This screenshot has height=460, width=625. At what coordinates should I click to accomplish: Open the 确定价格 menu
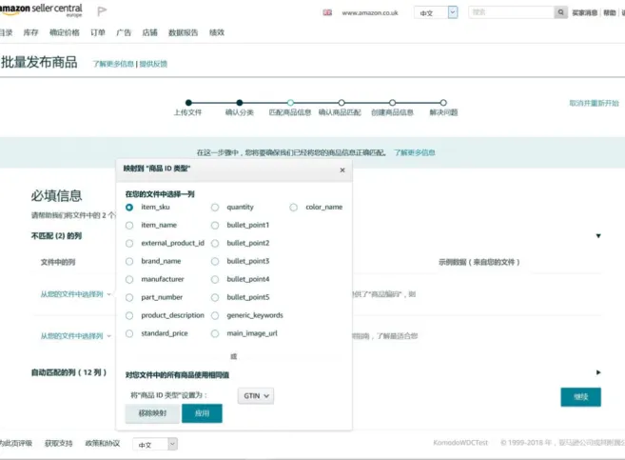pos(65,32)
